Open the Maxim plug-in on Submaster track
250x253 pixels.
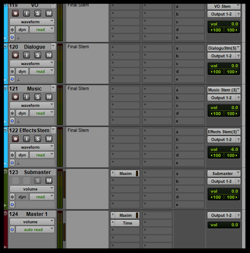tap(126, 173)
